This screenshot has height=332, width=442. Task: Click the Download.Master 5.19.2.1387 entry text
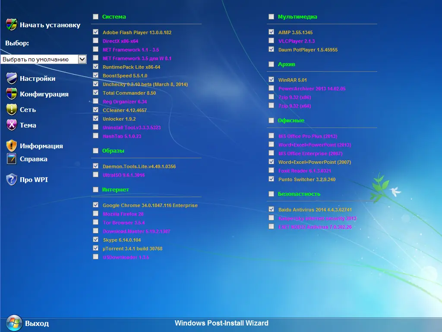tap(136, 232)
